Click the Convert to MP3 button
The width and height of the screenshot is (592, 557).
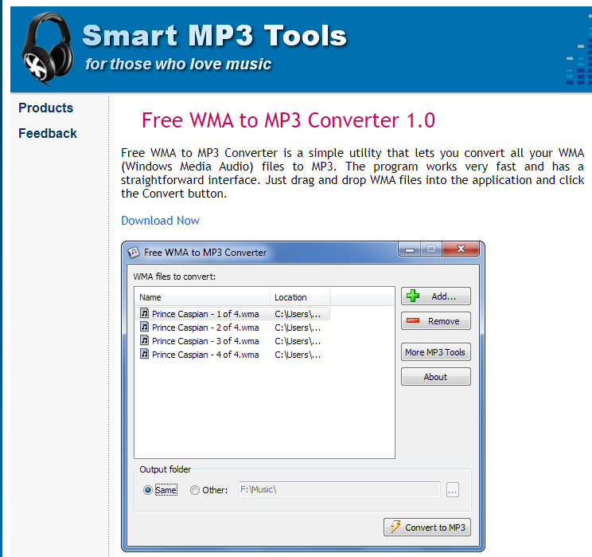tap(427, 528)
